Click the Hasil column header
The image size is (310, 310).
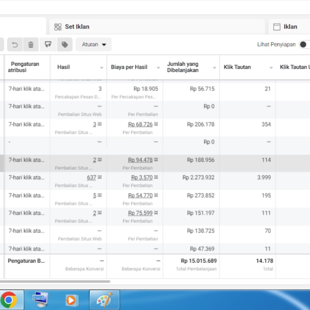(x=64, y=67)
